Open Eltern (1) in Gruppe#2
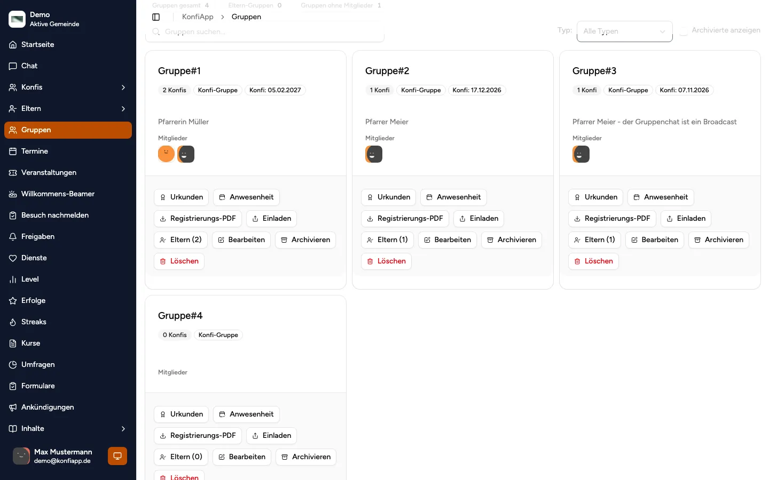Image resolution: width=769 pixels, height=480 pixels. [x=387, y=240]
